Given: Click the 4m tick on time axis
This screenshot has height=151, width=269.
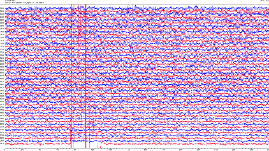Looking at the screenshot, I should tap(40, 150).
